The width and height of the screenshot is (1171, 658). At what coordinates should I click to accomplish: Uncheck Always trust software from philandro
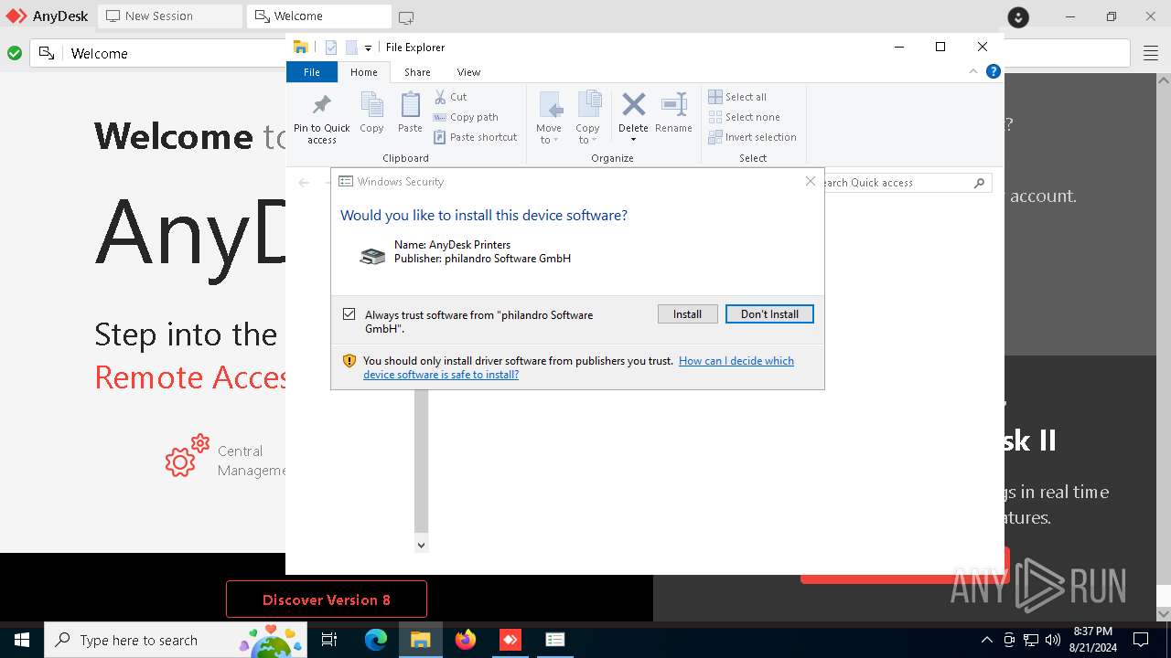pyautogui.click(x=349, y=313)
